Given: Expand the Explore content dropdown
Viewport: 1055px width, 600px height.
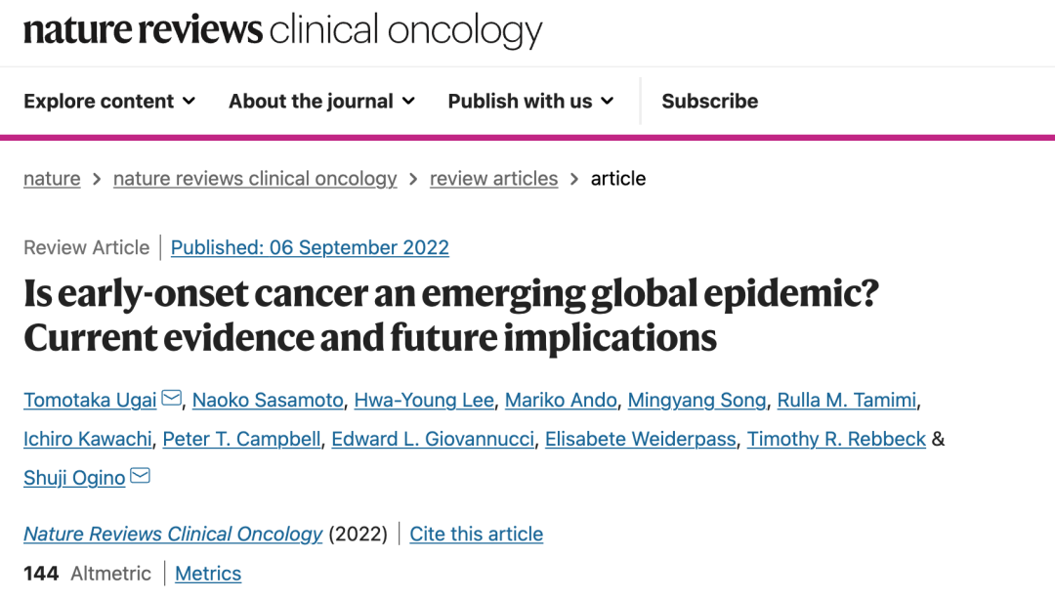Looking at the screenshot, I should pyautogui.click(x=109, y=101).
